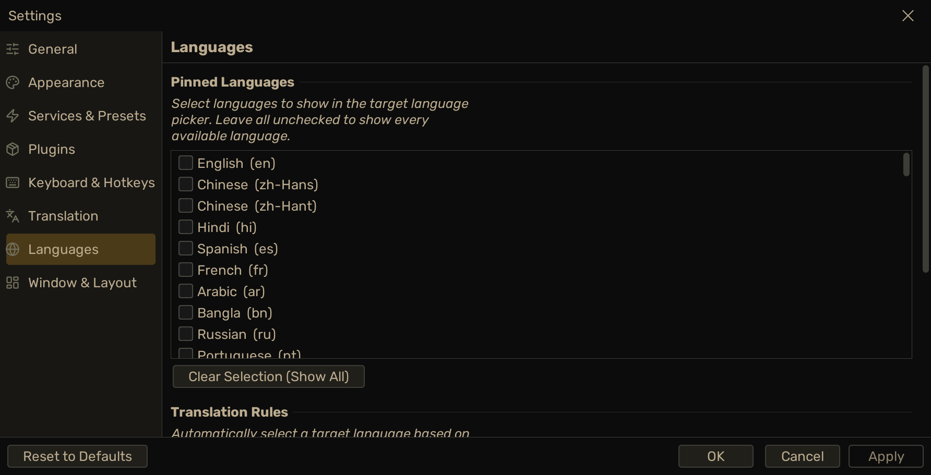Click the General sliders icon
Screen dimensions: 931x475
[x=13, y=49]
